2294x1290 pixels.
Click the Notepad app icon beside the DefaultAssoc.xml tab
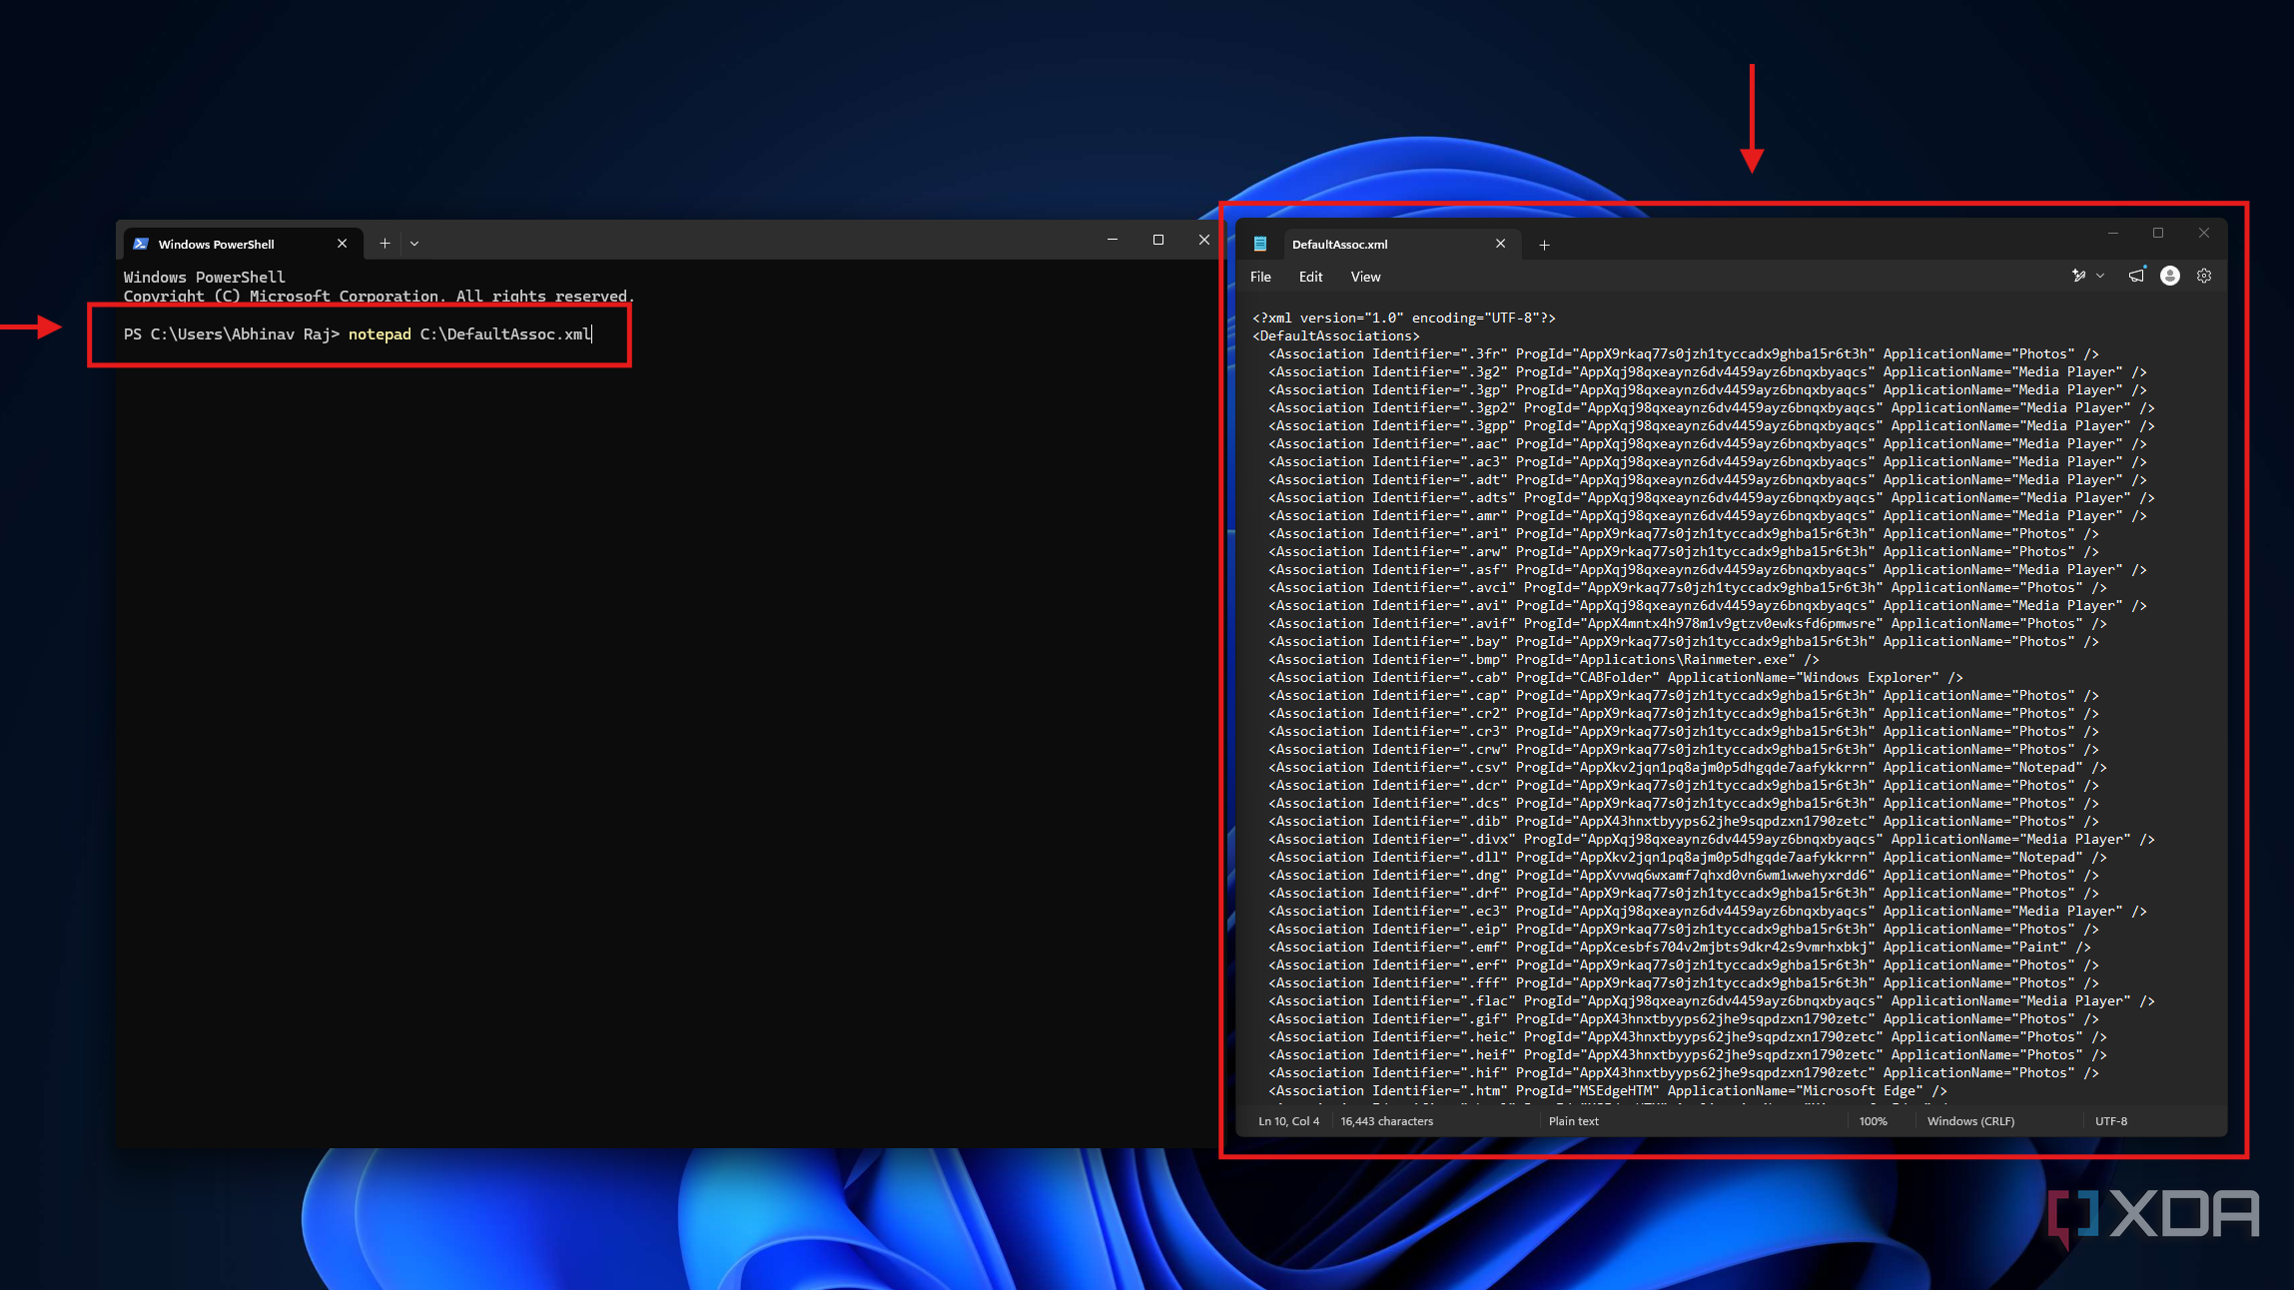point(1260,244)
